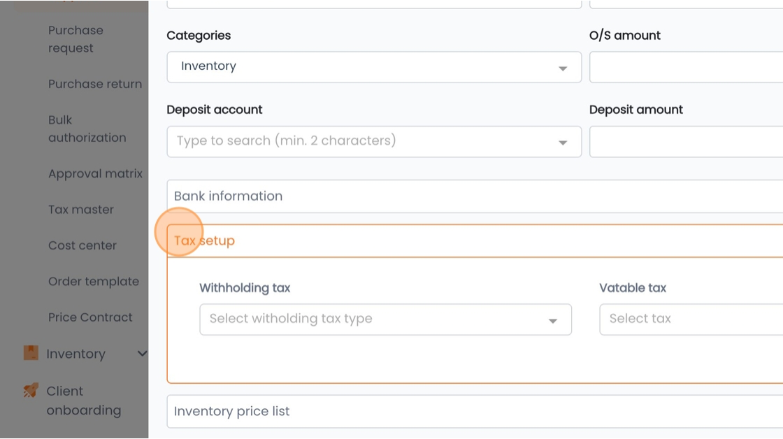Open Purchase return menu item
783x439 pixels.
point(95,84)
